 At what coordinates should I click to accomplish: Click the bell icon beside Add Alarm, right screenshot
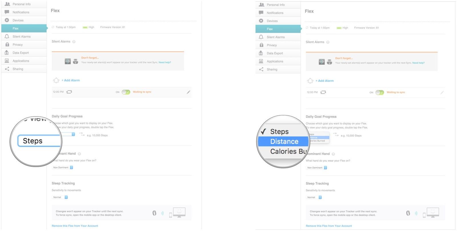pos(310,81)
